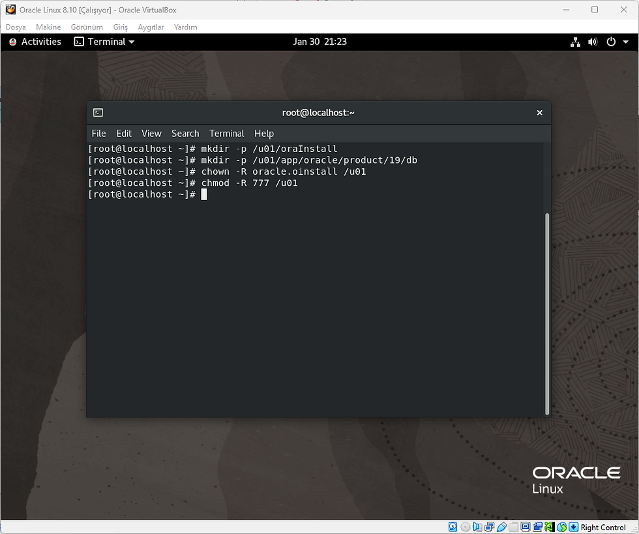Image resolution: width=639 pixels, height=534 pixels.
Task: Click the root@localhost:~ window title
Action: click(x=318, y=113)
